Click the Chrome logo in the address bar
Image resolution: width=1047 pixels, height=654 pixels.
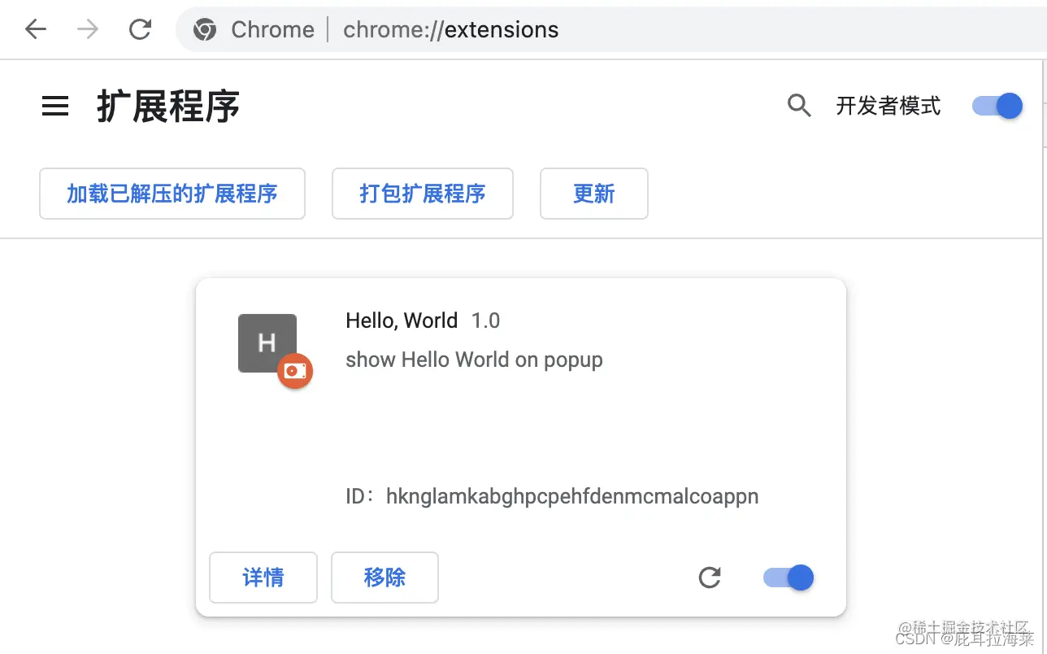tap(205, 29)
